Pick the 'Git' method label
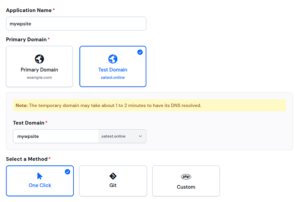The image size is (295, 202). tap(113, 185)
